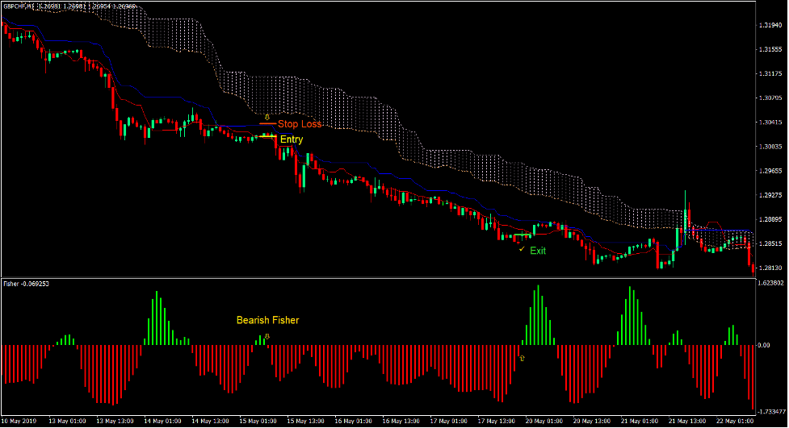
Task: Click the GBPCHF,H1 chart title
Action: coord(69,6)
